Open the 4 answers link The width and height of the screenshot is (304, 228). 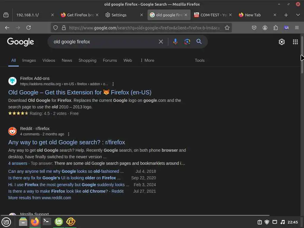tap(18, 163)
